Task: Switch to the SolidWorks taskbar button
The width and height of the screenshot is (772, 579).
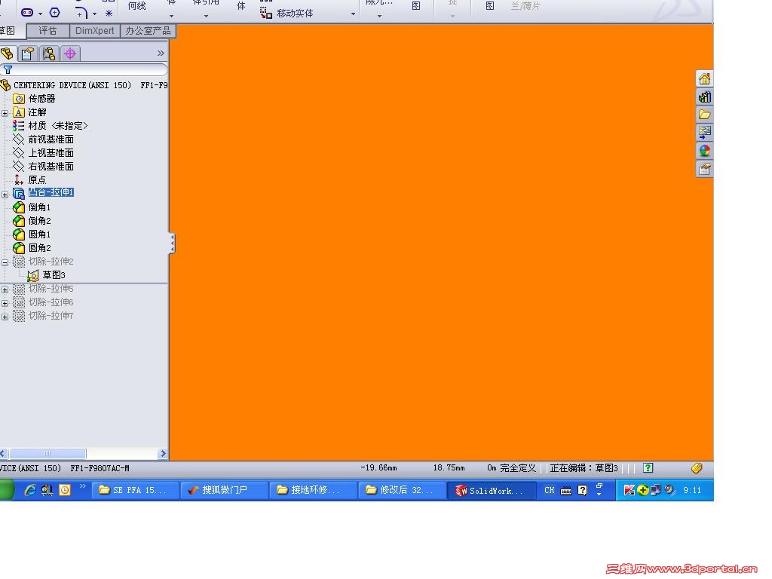Action: pyautogui.click(x=492, y=490)
